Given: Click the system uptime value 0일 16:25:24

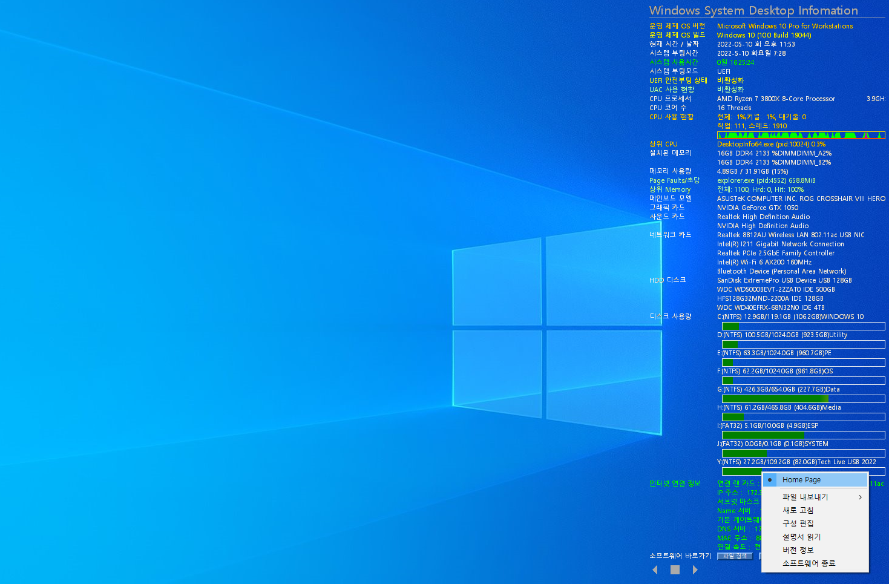Looking at the screenshot, I should pyautogui.click(x=736, y=62).
